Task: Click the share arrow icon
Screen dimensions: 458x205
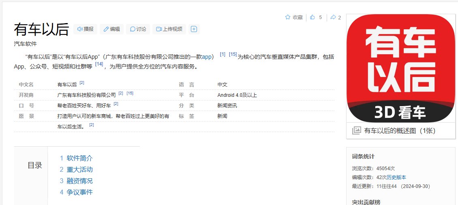Action: (333, 17)
